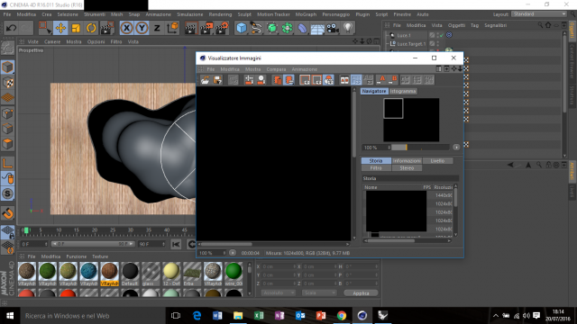Adjust the navigator zoom slider
The width and height of the screenshot is (577, 324).
420,148
